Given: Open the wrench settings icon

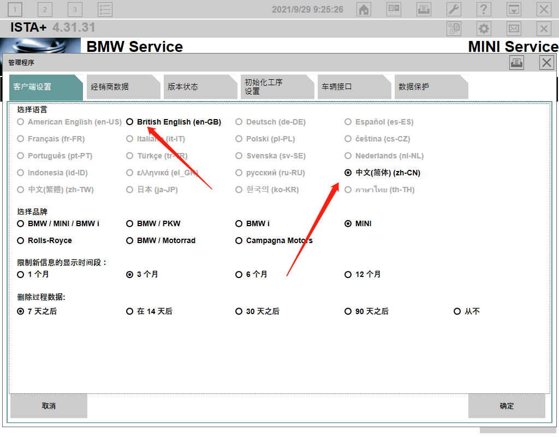Looking at the screenshot, I should point(454,9).
